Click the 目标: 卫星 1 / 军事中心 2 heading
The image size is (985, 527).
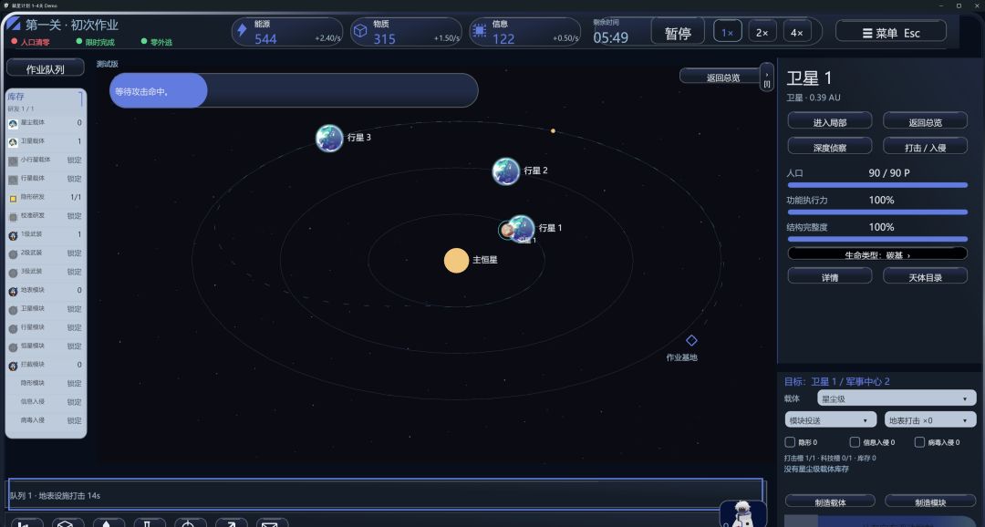point(836,381)
